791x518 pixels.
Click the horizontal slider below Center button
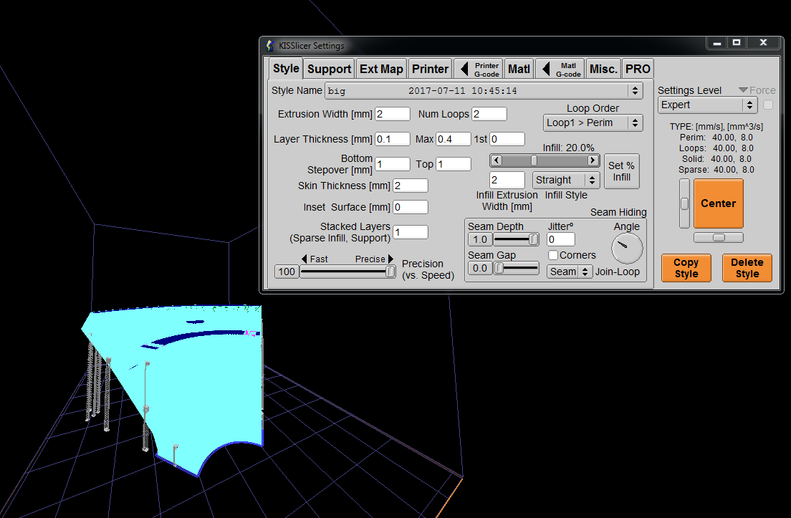pos(719,238)
